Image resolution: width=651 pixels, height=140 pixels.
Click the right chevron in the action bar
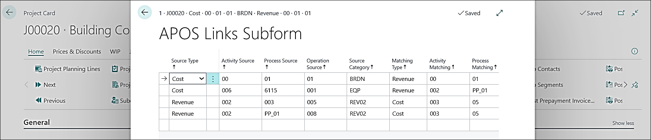pyautogui.click(x=626, y=85)
